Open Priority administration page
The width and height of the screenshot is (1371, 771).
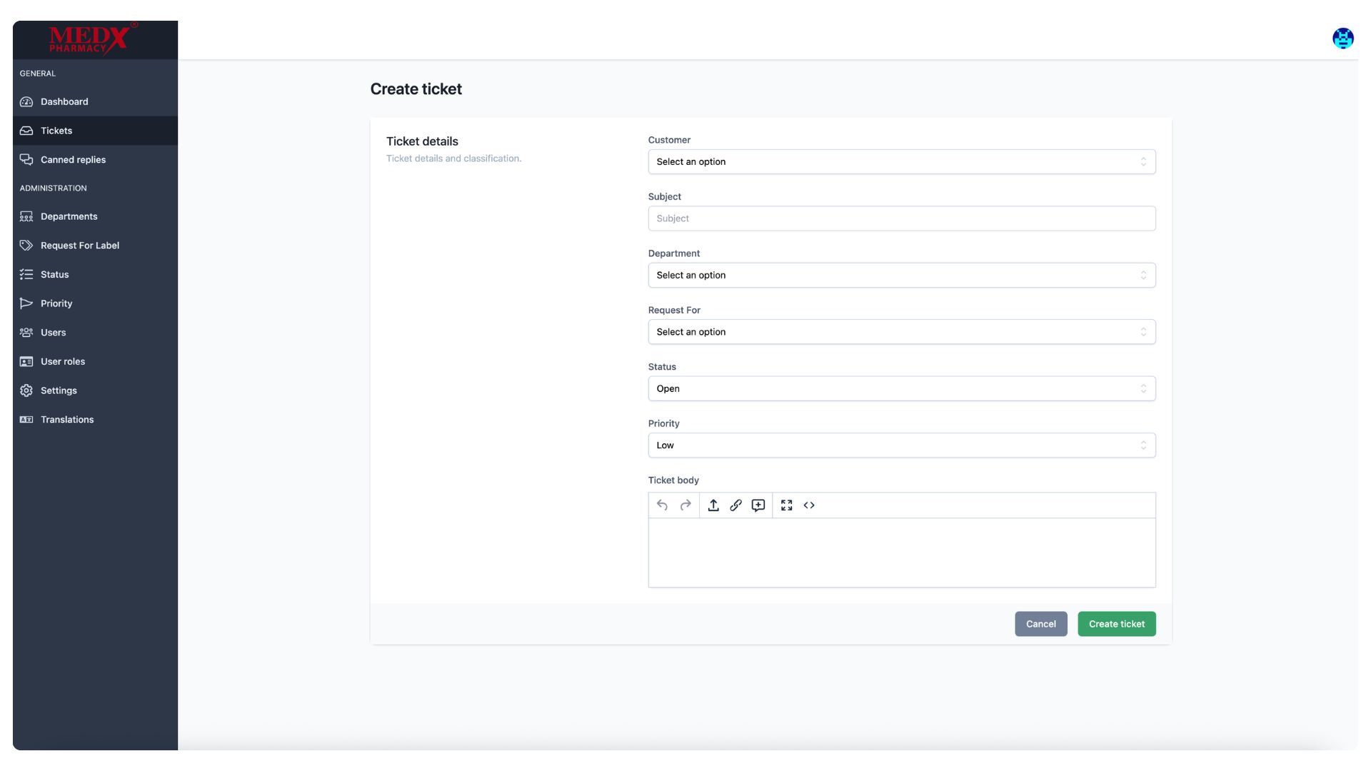[x=95, y=303]
